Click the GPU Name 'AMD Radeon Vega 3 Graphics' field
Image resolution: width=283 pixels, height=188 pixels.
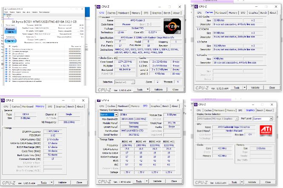234,127
